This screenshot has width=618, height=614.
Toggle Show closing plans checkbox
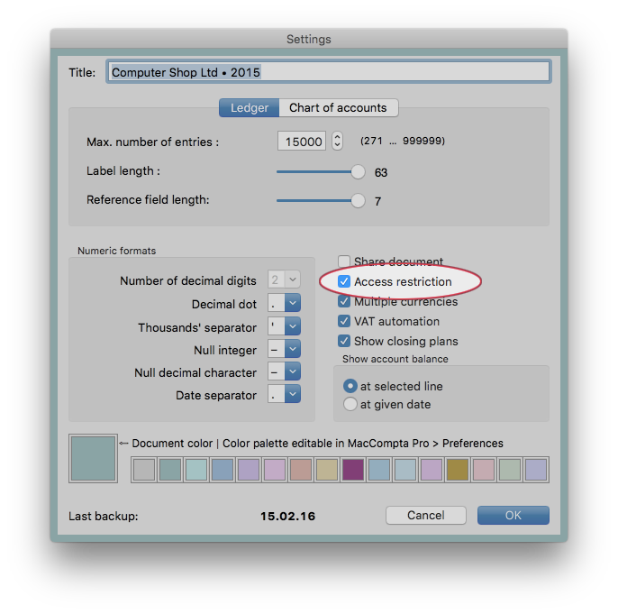pyautogui.click(x=344, y=341)
